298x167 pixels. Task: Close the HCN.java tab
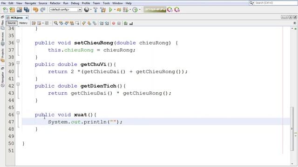pyautogui.click(x=27, y=18)
